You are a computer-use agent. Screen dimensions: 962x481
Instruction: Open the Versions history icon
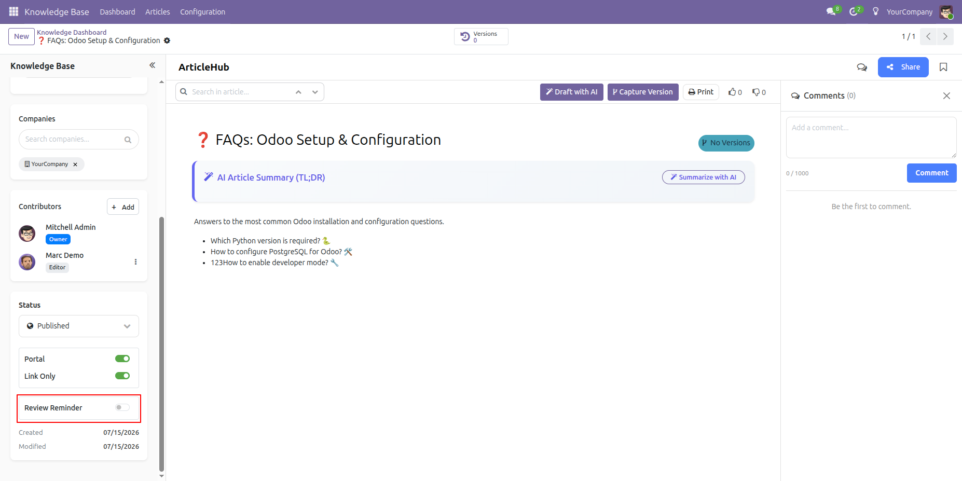[465, 36]
